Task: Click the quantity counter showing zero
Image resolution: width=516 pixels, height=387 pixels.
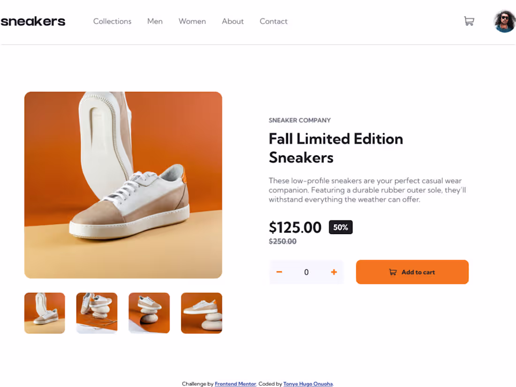Action: click(x=306, y=272)
